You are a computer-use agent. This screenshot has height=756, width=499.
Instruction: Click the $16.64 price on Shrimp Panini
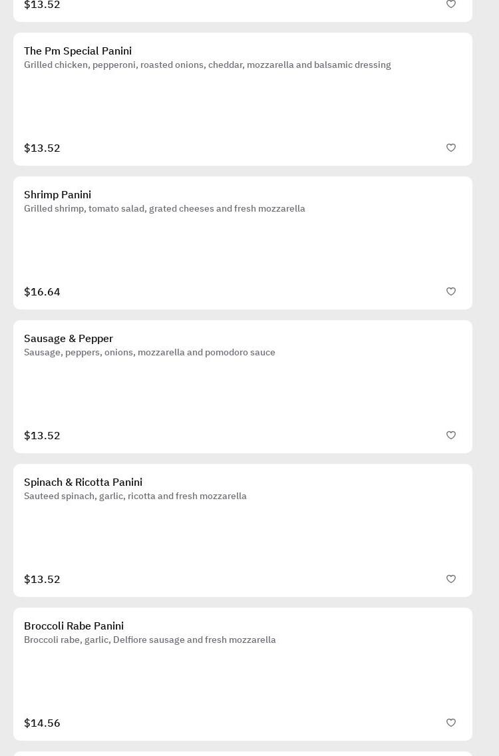[x=42, y=292]
